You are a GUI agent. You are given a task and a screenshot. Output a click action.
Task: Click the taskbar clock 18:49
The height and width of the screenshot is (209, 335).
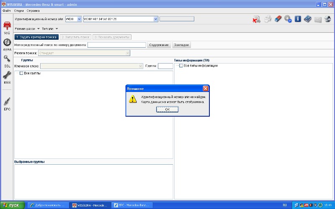(328, 205)
